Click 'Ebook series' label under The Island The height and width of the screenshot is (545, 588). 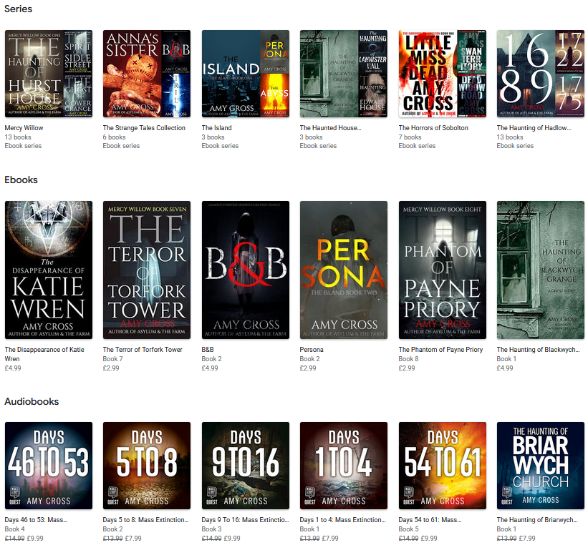pyautogui.click(x=220, y=146)
